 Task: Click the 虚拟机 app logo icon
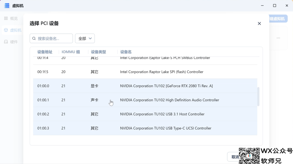[7, 6]
